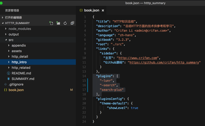Click the SUMMARY.md markdown file icon

click(x=9, y=79)
